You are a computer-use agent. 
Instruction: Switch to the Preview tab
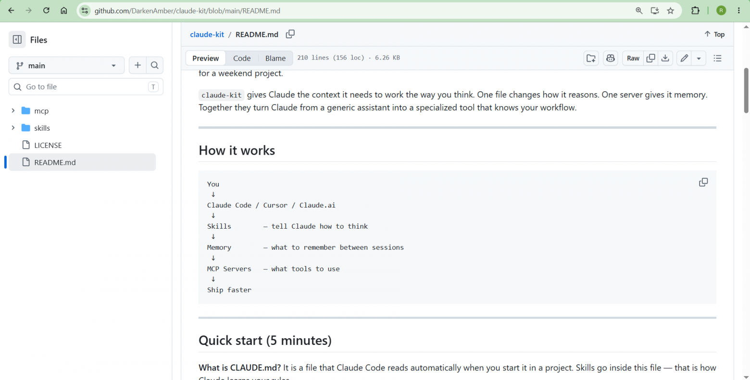click(206, 58)
